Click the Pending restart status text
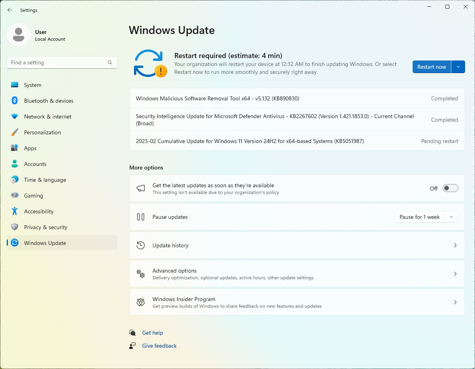Image resolution: width=475 pixels, height=369 pixels. (x=440, y=141)
